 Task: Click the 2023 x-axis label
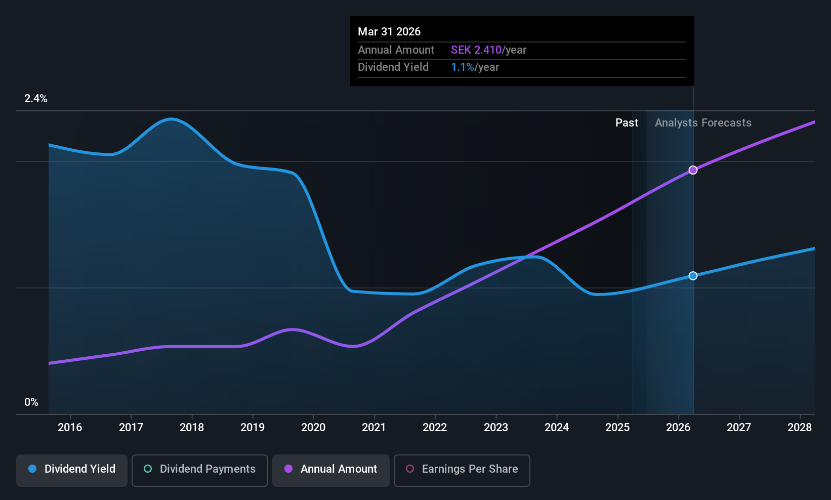coord(496,427)
